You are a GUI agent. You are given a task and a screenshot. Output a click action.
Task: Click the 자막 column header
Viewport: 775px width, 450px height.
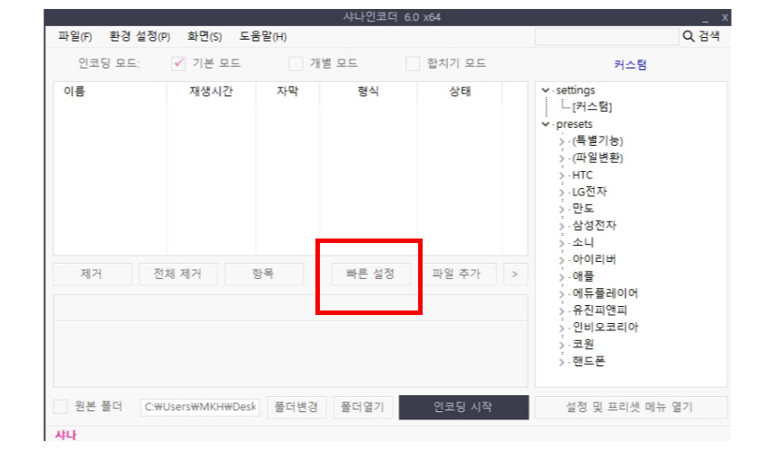point(287,91)
